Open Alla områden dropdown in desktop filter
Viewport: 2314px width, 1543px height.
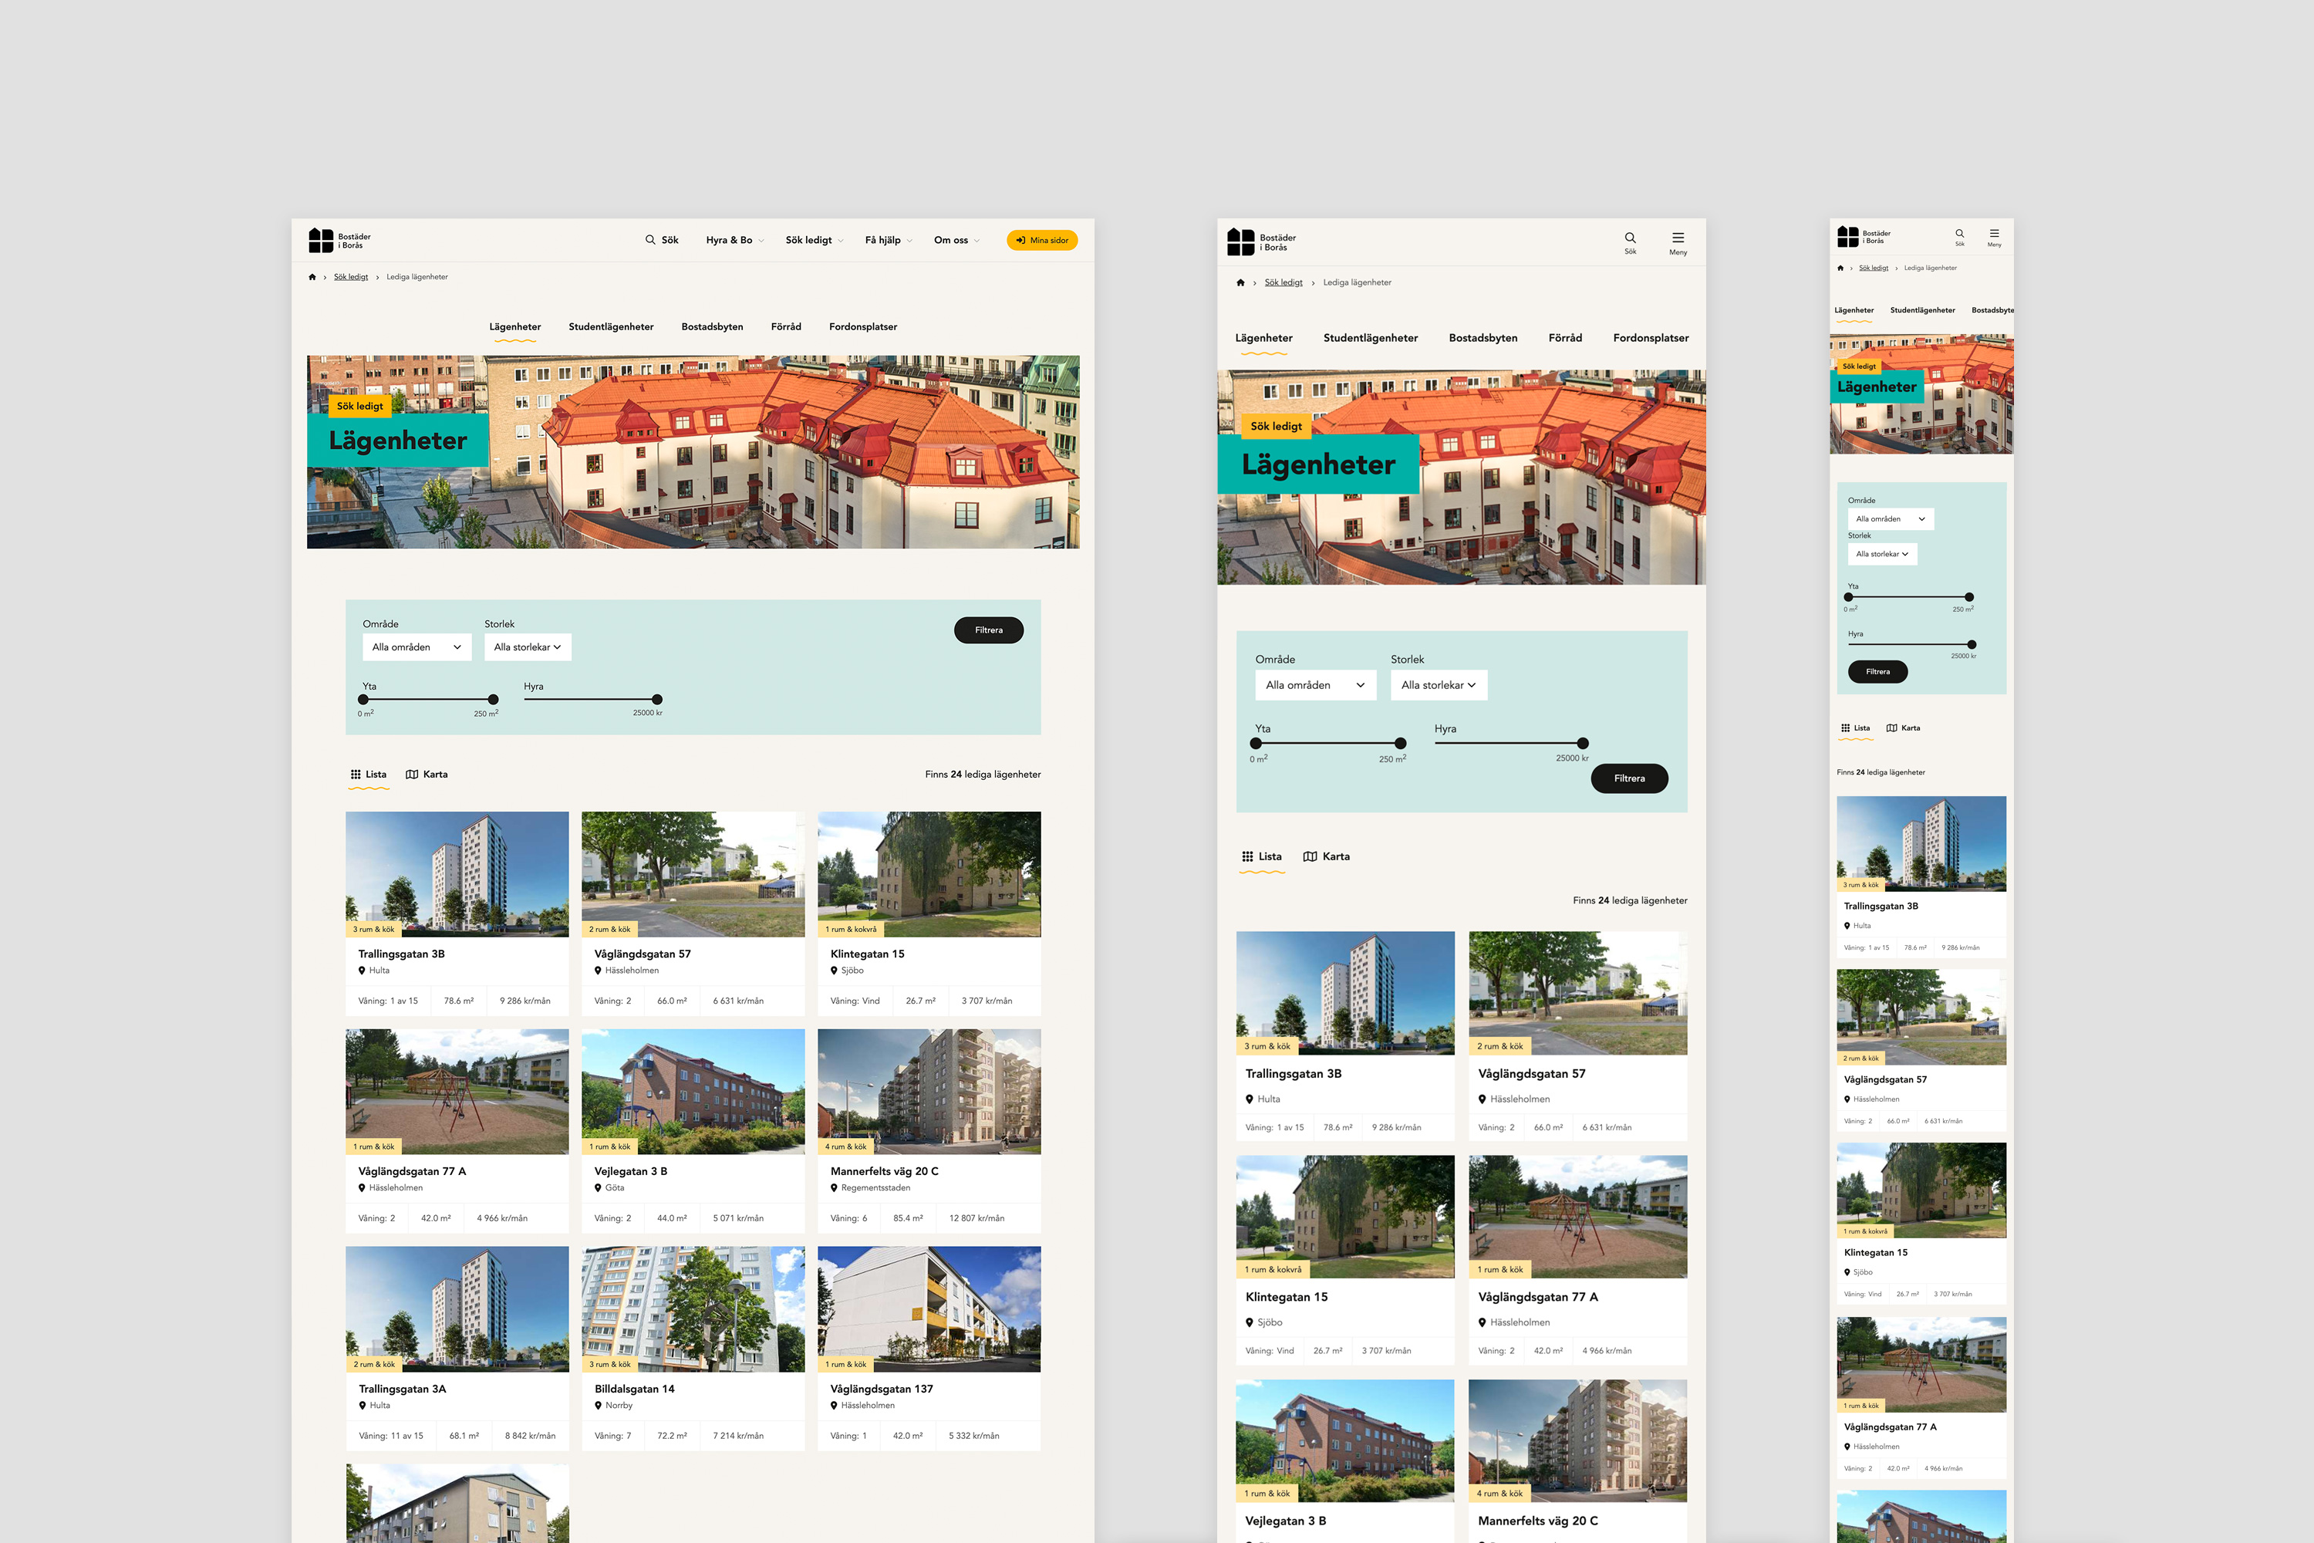(x=417, y=647)
